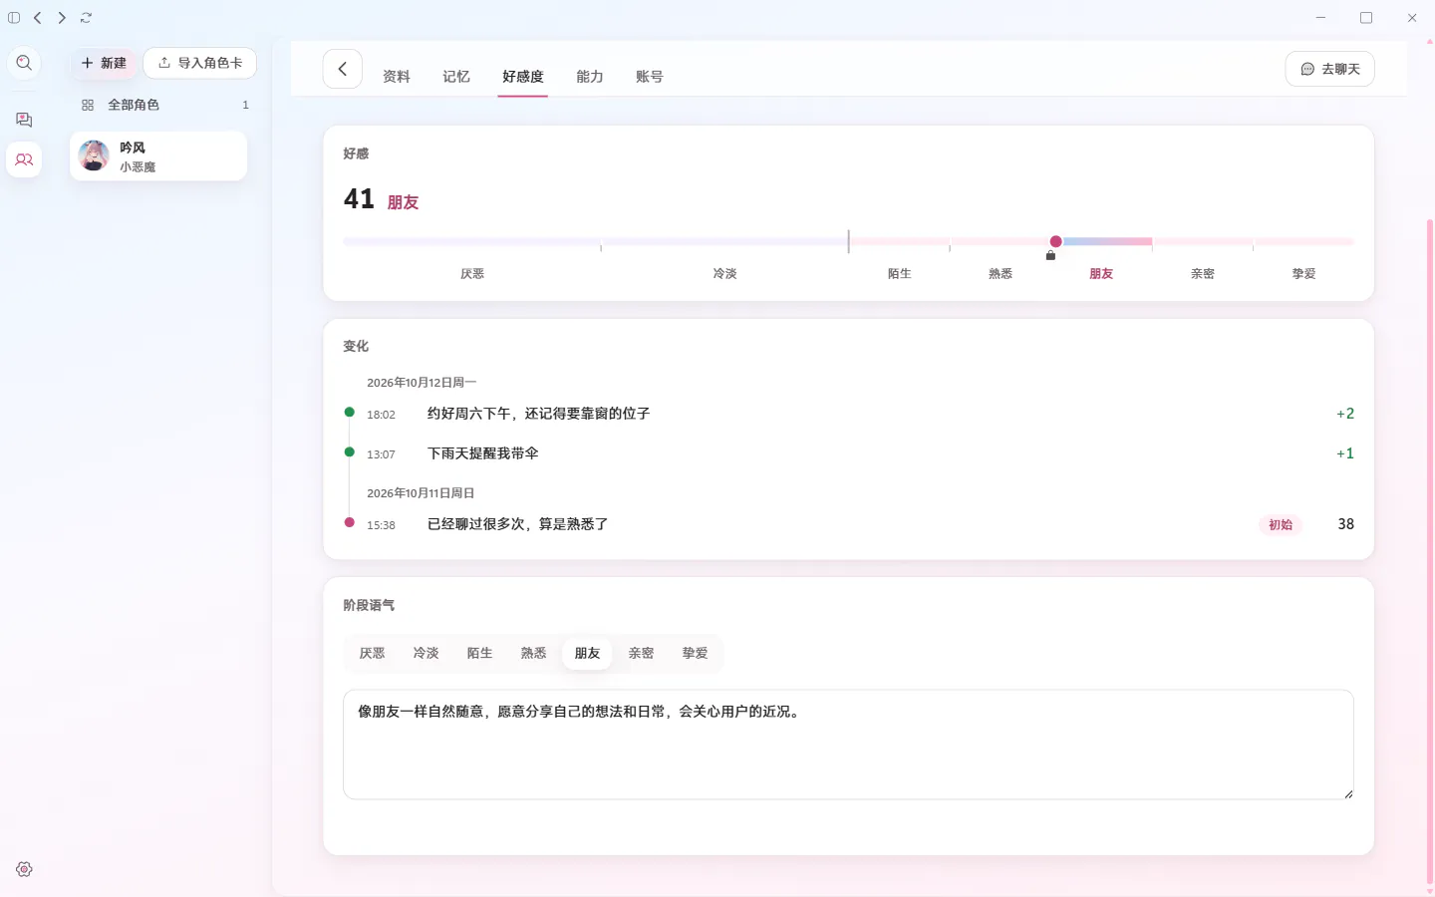Select 冷淡 in the 阶段语气 selector

(x=426, y=654)
